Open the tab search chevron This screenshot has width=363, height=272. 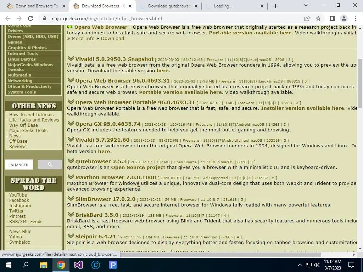pyautogui.click(x=306, y=5)
